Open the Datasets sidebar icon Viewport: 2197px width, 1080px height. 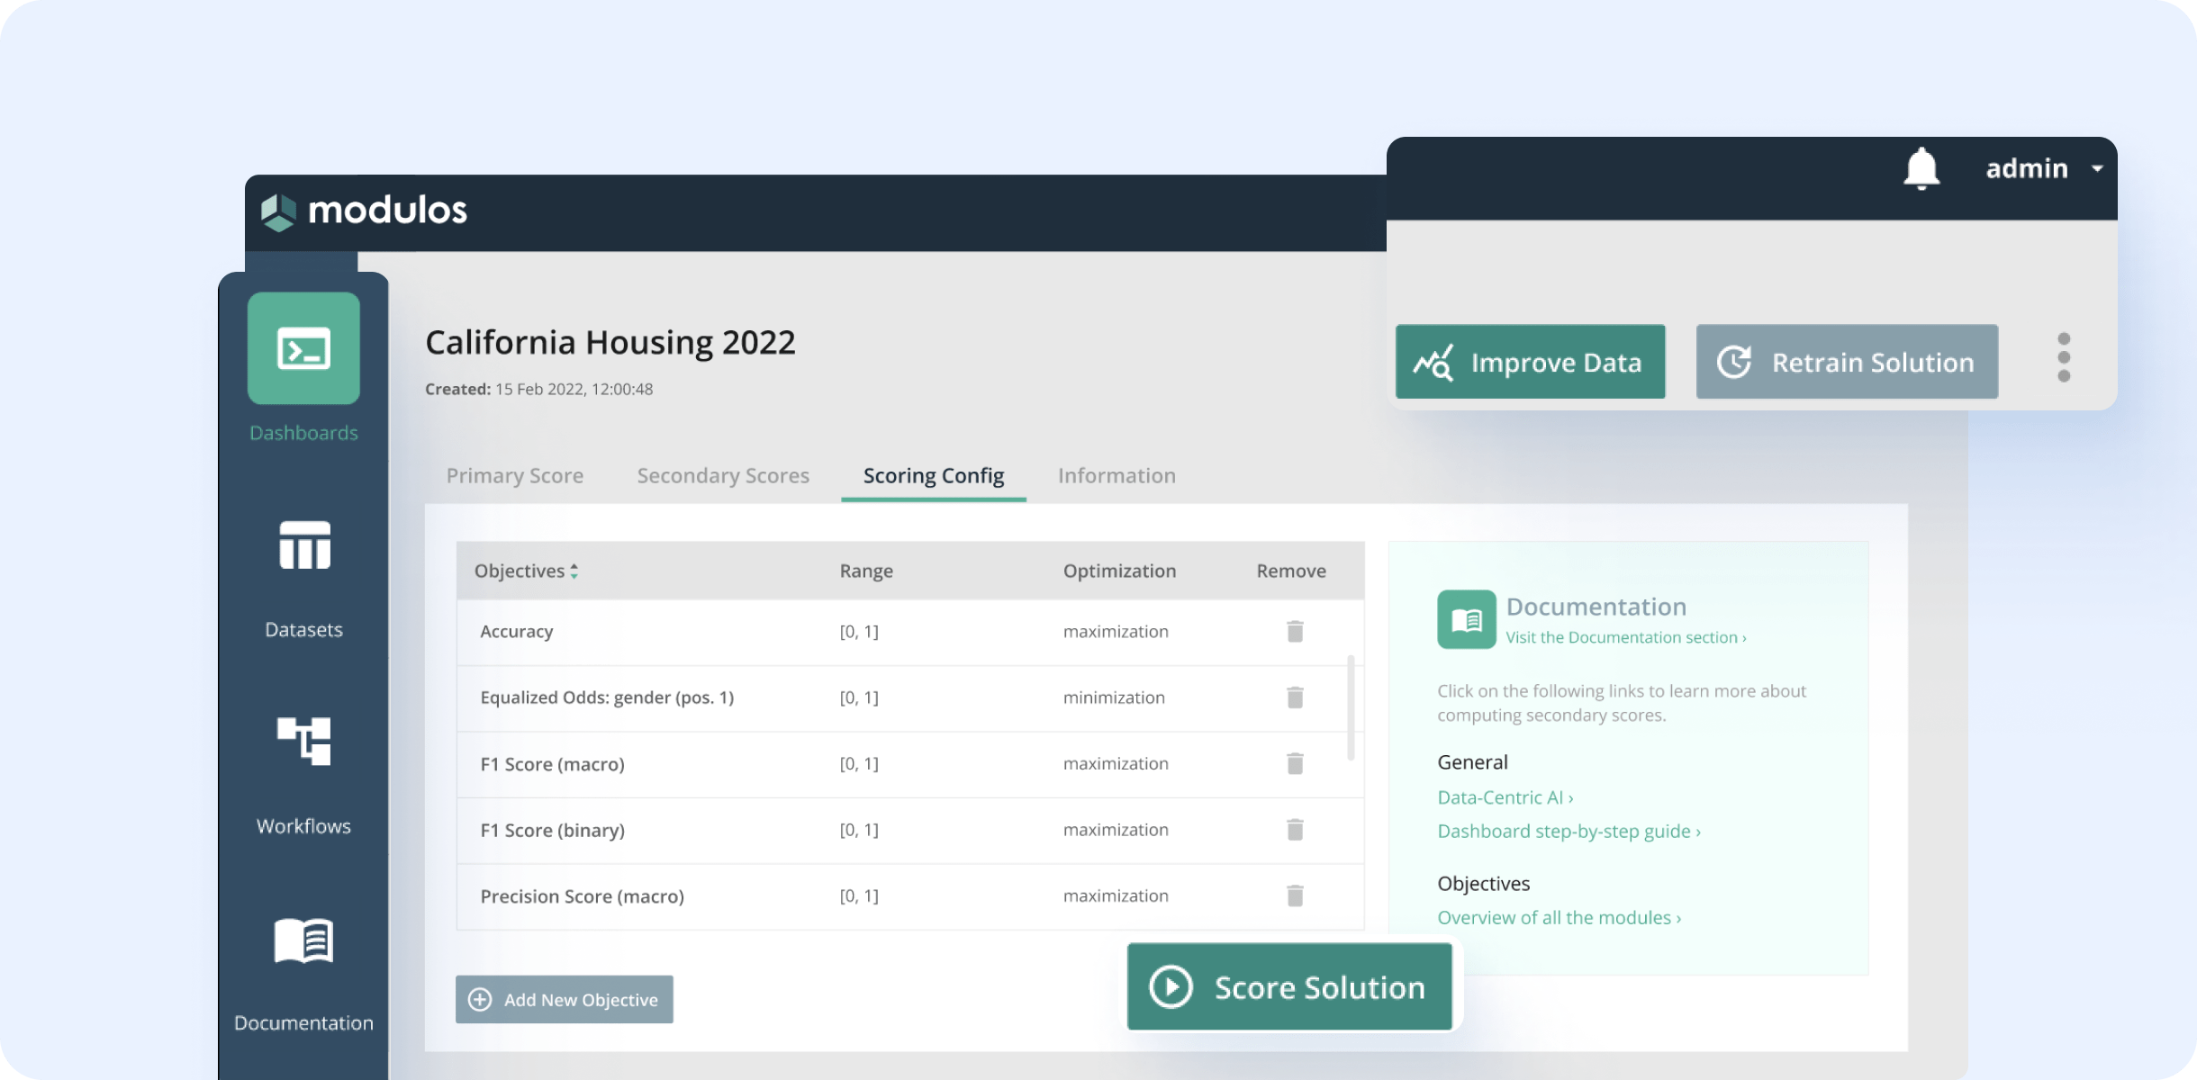coord(304,546)
